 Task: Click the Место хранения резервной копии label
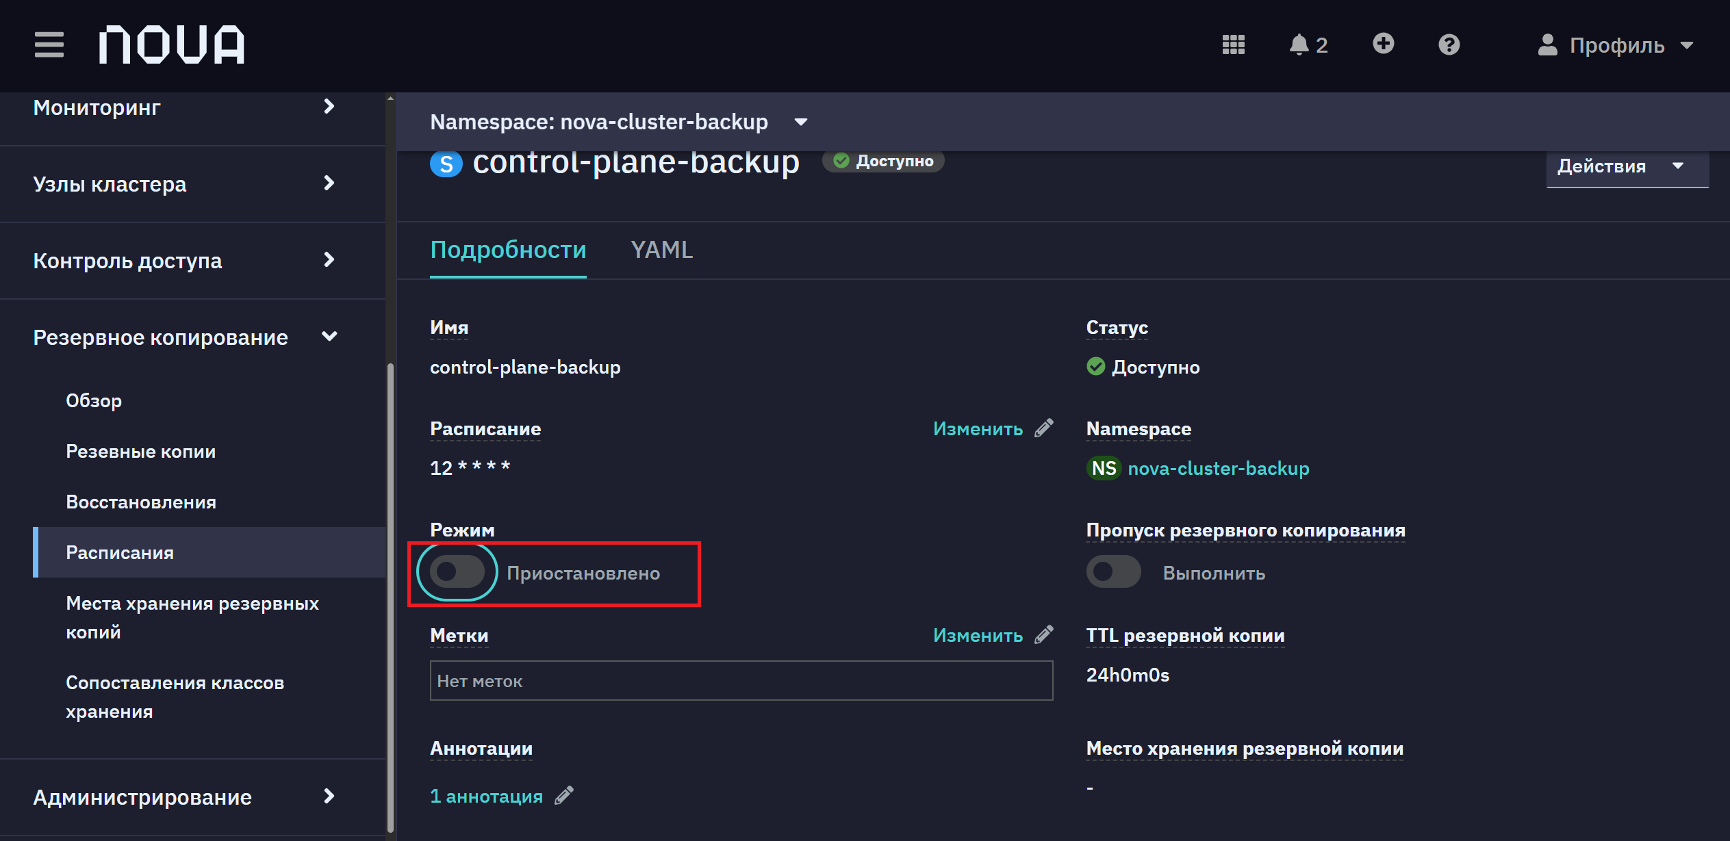[1245, 749]
